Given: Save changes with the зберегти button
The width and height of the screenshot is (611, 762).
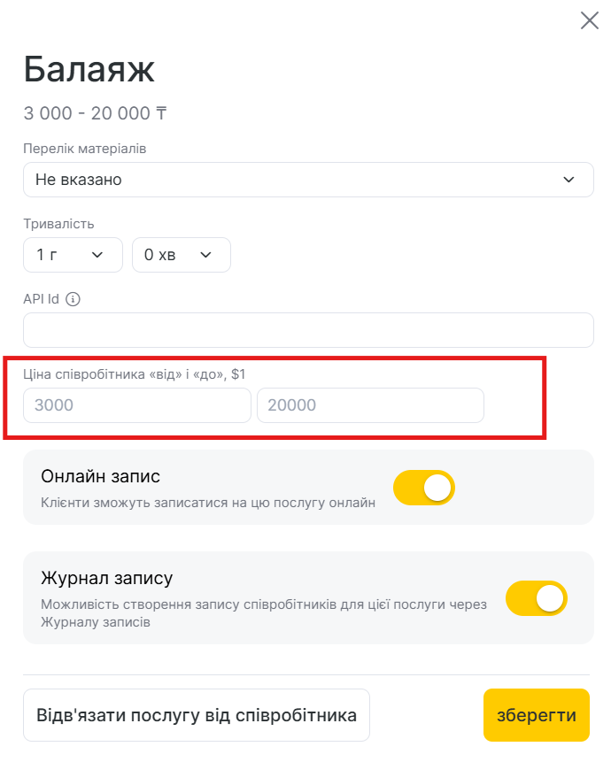Looking at the screenshot, I should click(536, 715).
